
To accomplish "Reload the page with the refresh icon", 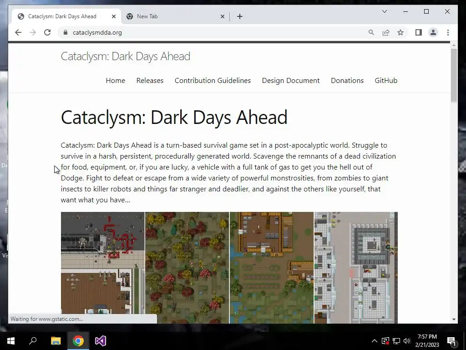I will click(x=47, y=32).
